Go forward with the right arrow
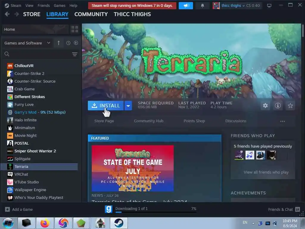Screen dimensions: 305x229 click(x=17, y=14)
